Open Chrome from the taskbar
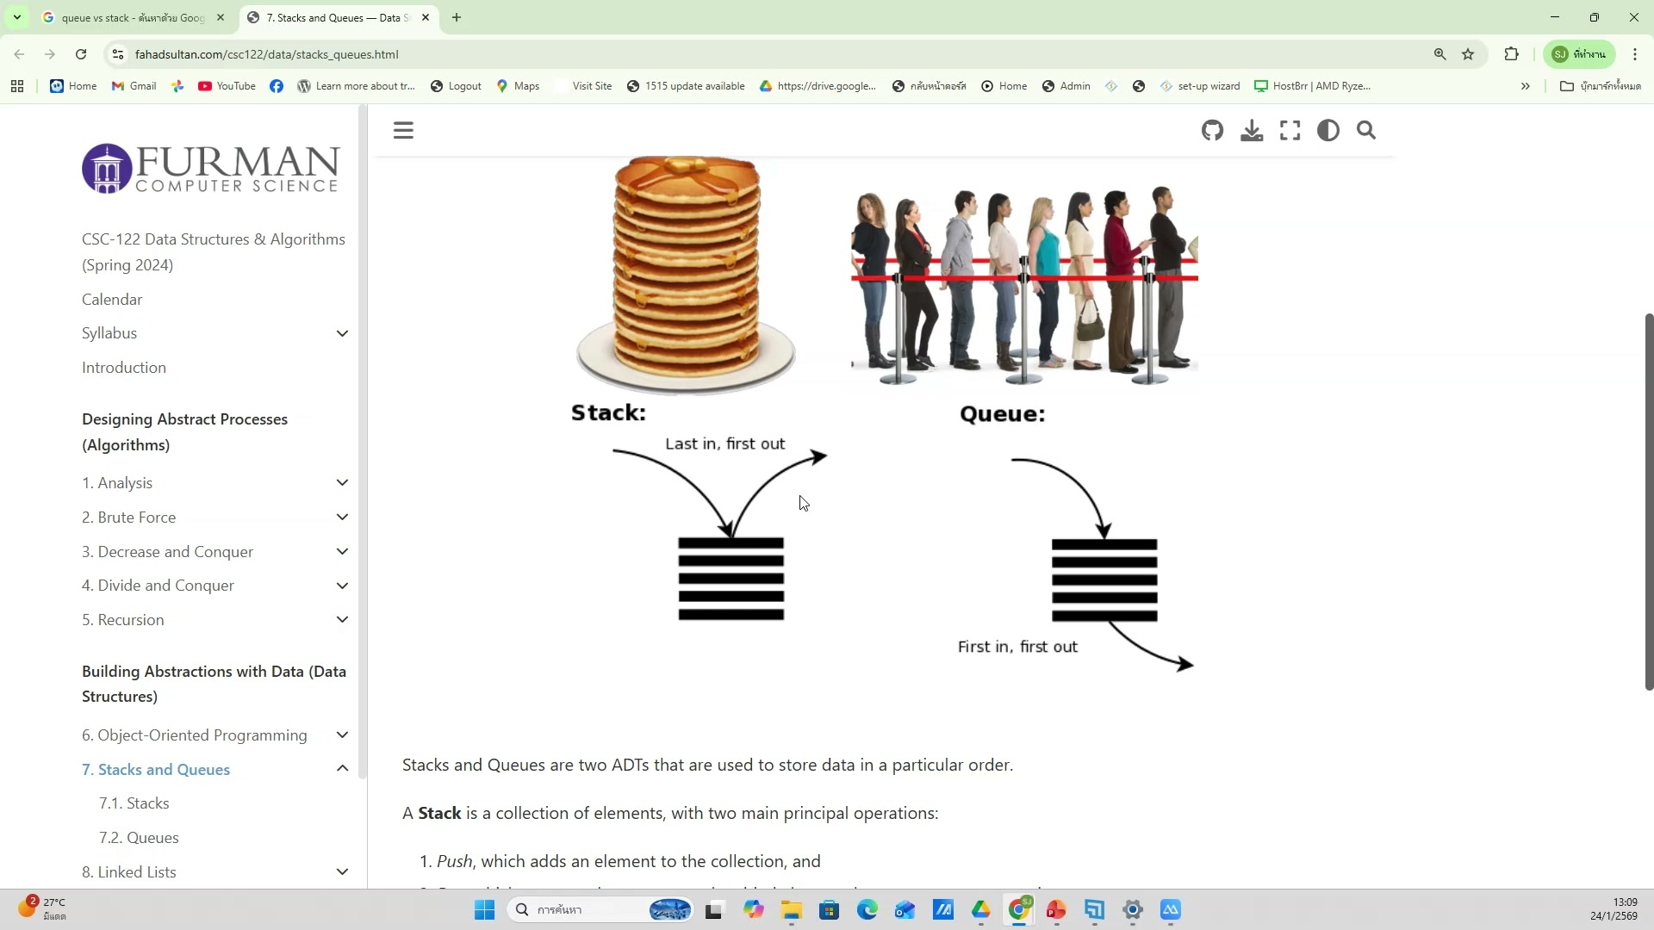 [1018, 910]
